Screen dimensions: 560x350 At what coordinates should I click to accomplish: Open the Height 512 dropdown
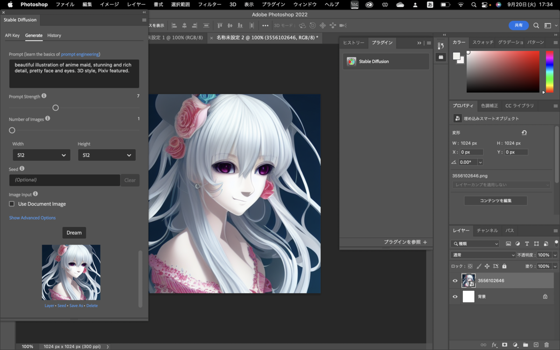pos(107,155)
